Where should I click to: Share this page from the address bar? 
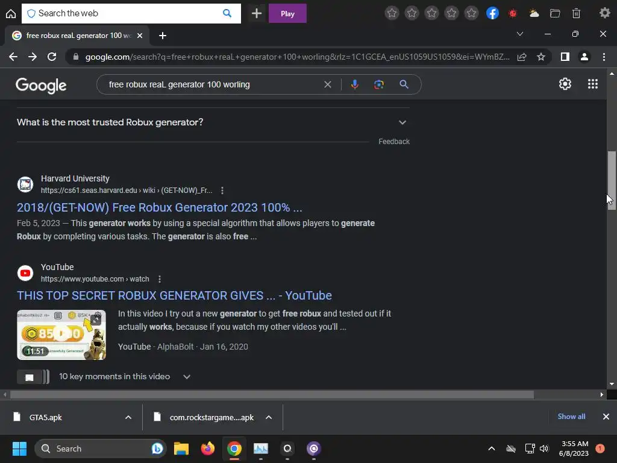(x=522, y=57)
